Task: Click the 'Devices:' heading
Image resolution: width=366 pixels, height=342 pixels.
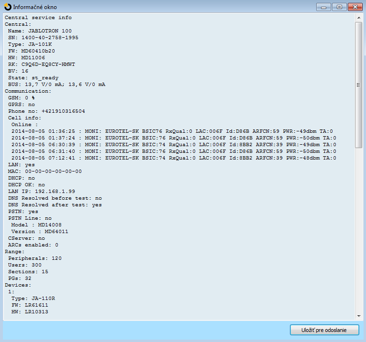Action: pyautogui.click(x=18, y=285)
